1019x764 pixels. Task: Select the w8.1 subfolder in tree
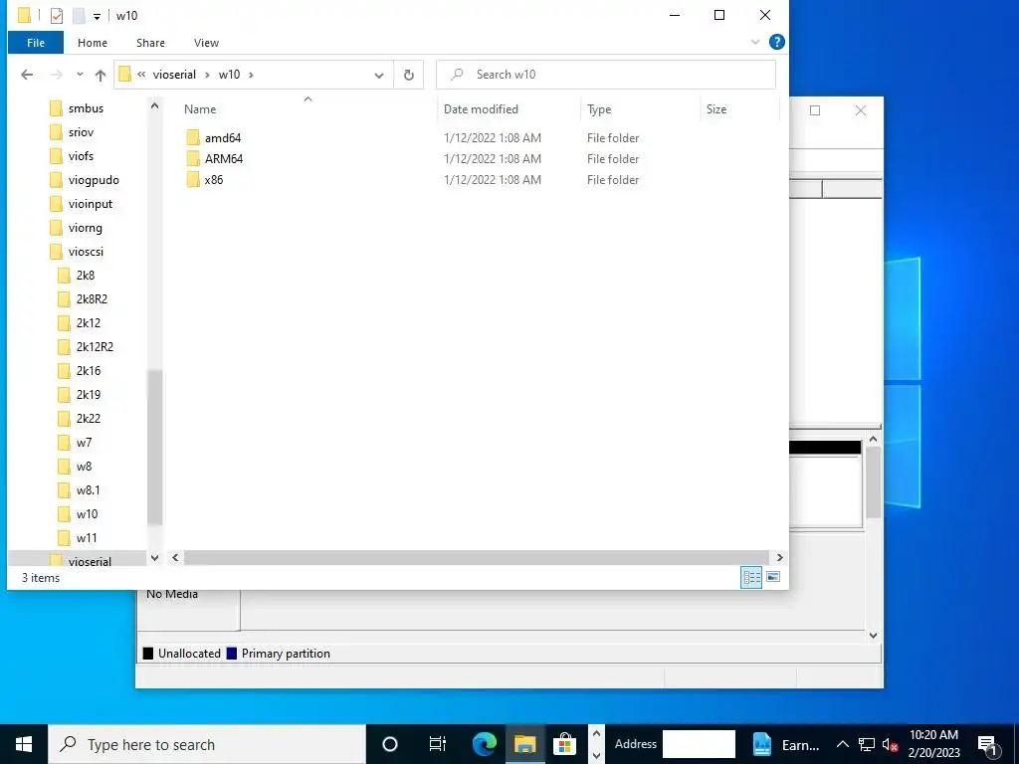tap(88, 490)
